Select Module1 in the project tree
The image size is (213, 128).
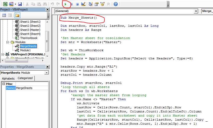[25, 50]
